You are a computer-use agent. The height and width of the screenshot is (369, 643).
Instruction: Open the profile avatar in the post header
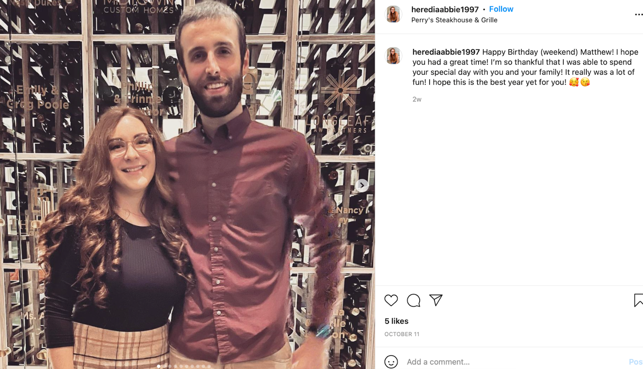coord(393,14)
